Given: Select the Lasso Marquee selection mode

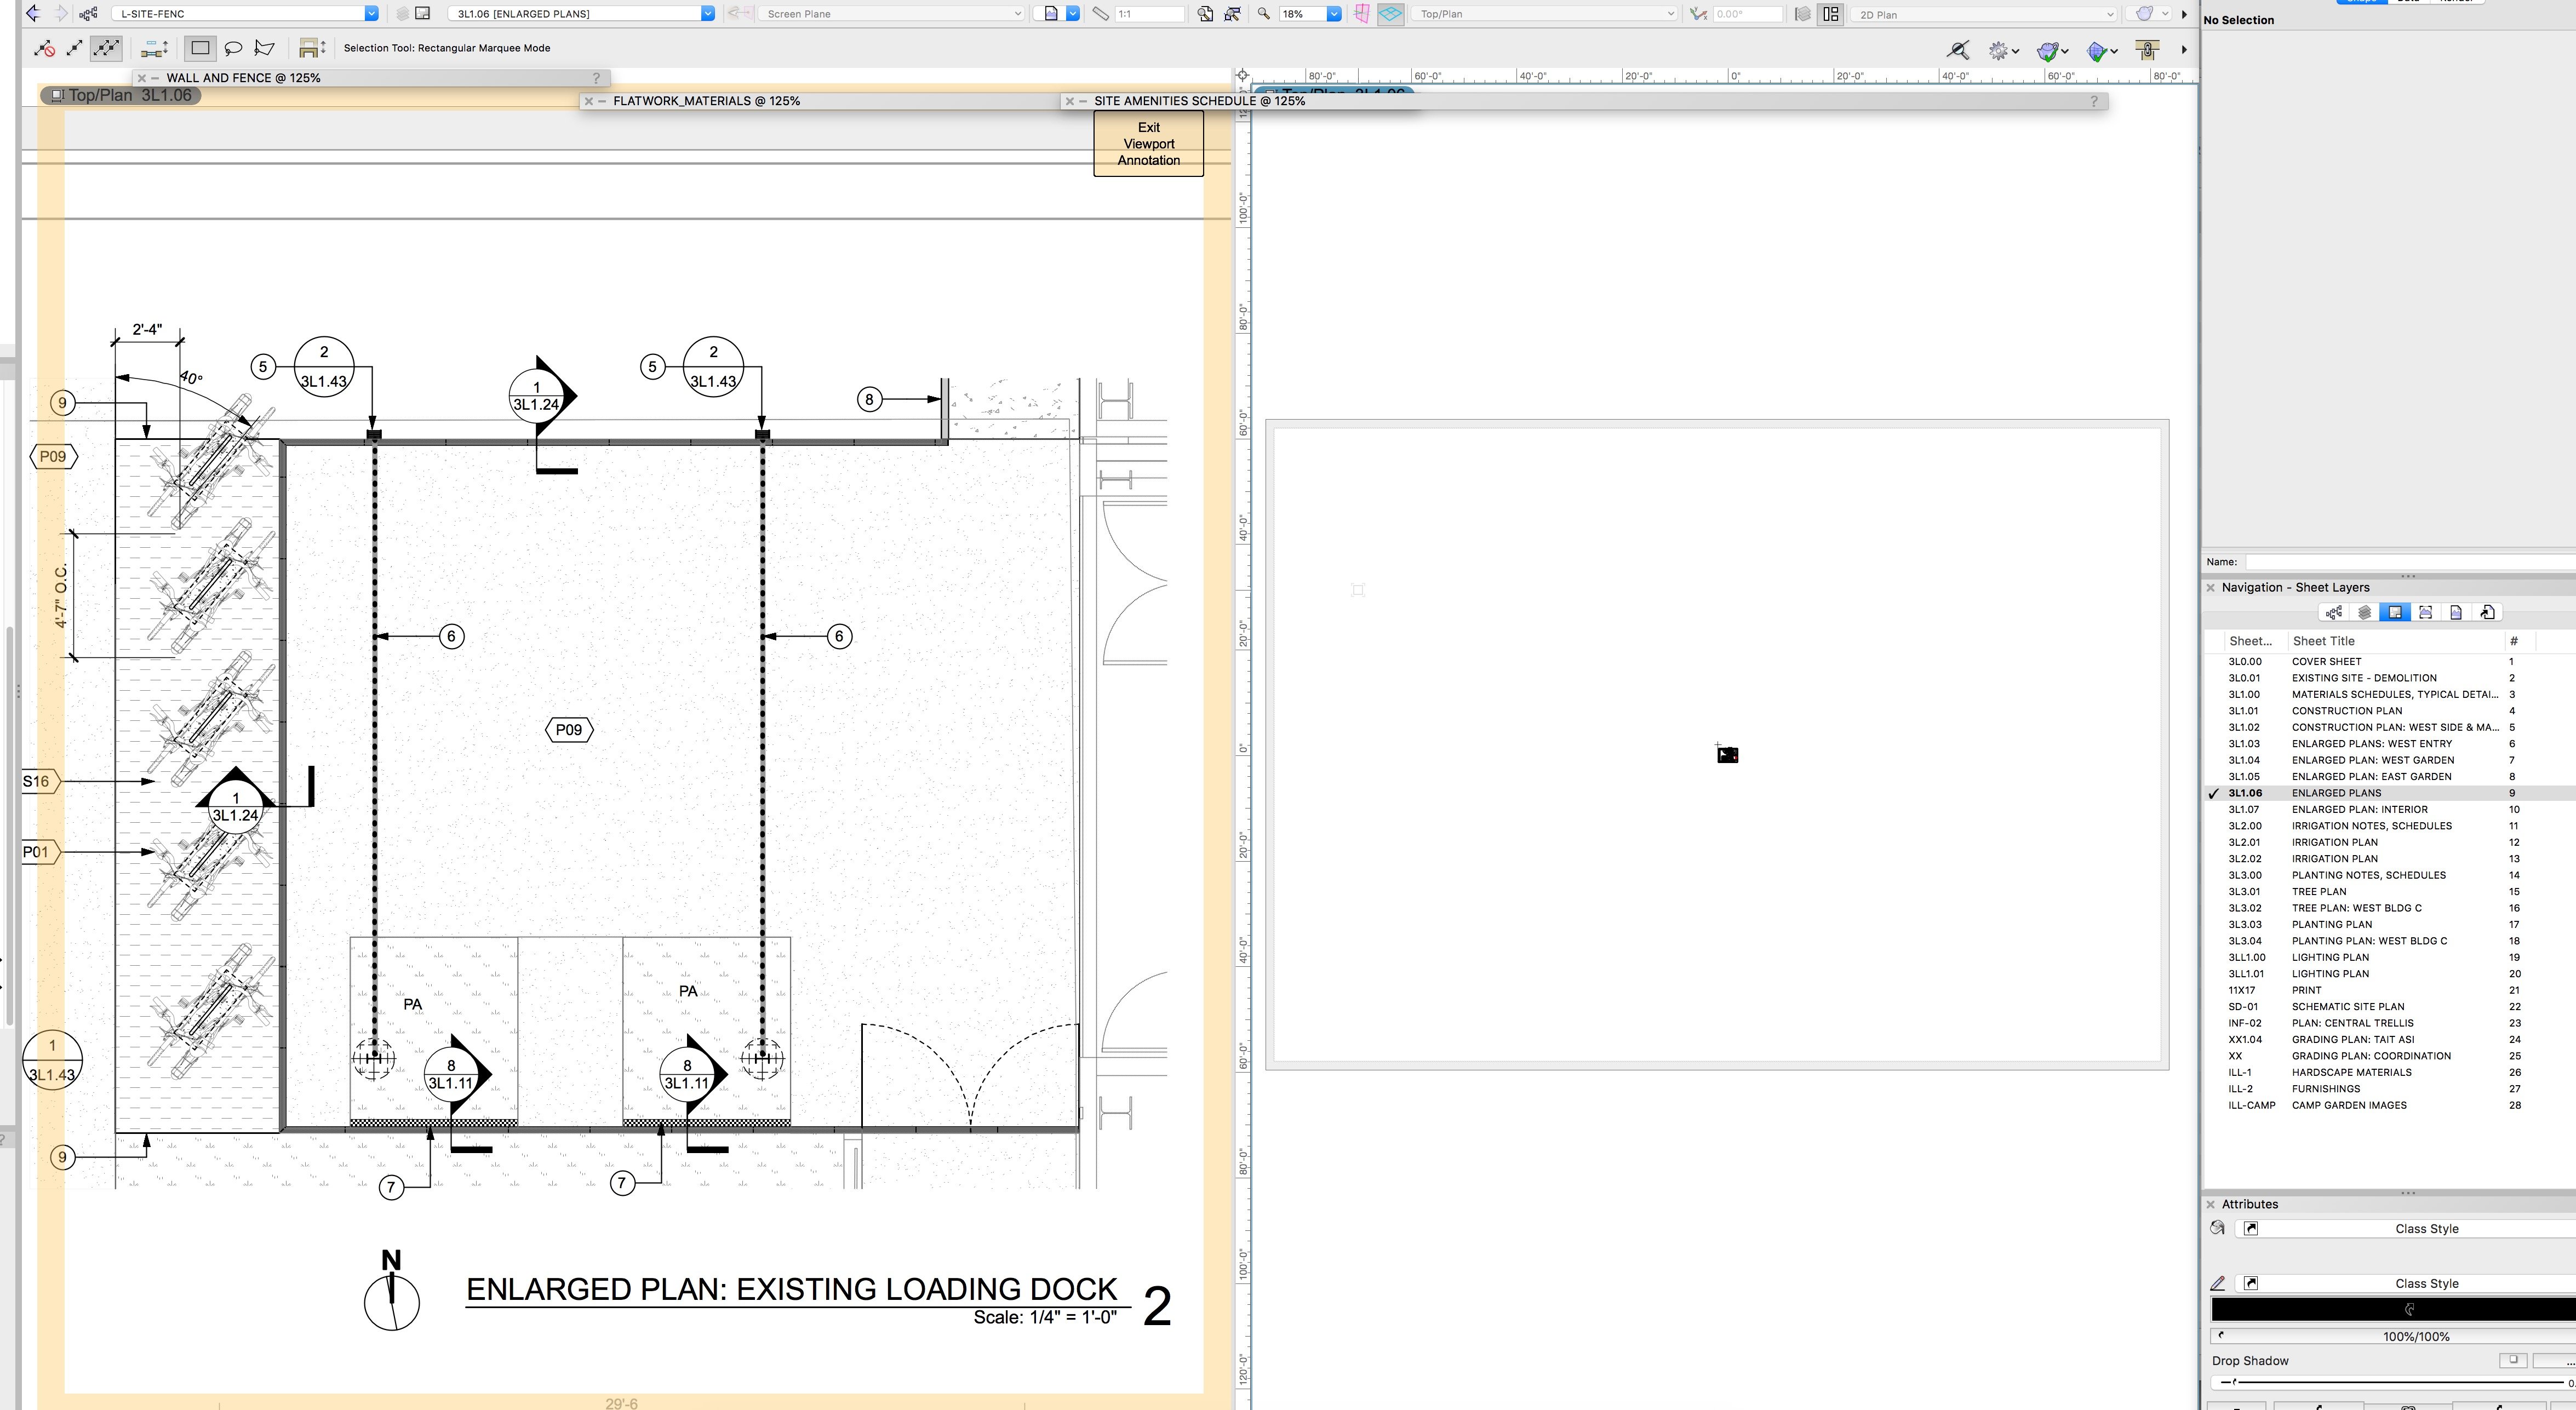Looking at the screenshot, I should (x=233, y=48).
